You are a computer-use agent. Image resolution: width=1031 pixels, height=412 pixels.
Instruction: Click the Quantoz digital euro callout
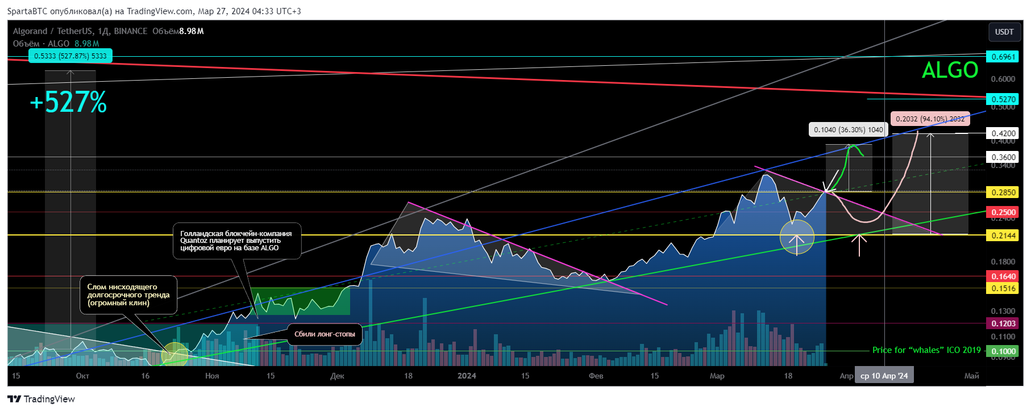point(236,241)
